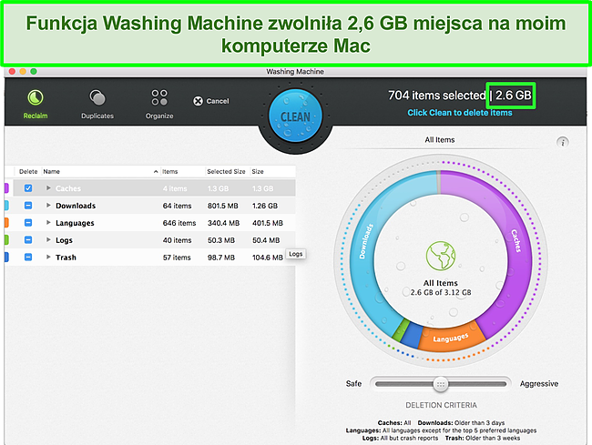Click the Name column sort arrow
Image resolution: width=592 pixels, height=445 pixels.
click(156, 172)
